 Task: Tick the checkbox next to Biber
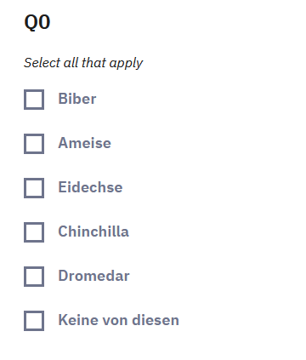[34, 100]
